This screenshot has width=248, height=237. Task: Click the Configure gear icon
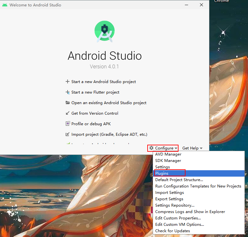151,148
